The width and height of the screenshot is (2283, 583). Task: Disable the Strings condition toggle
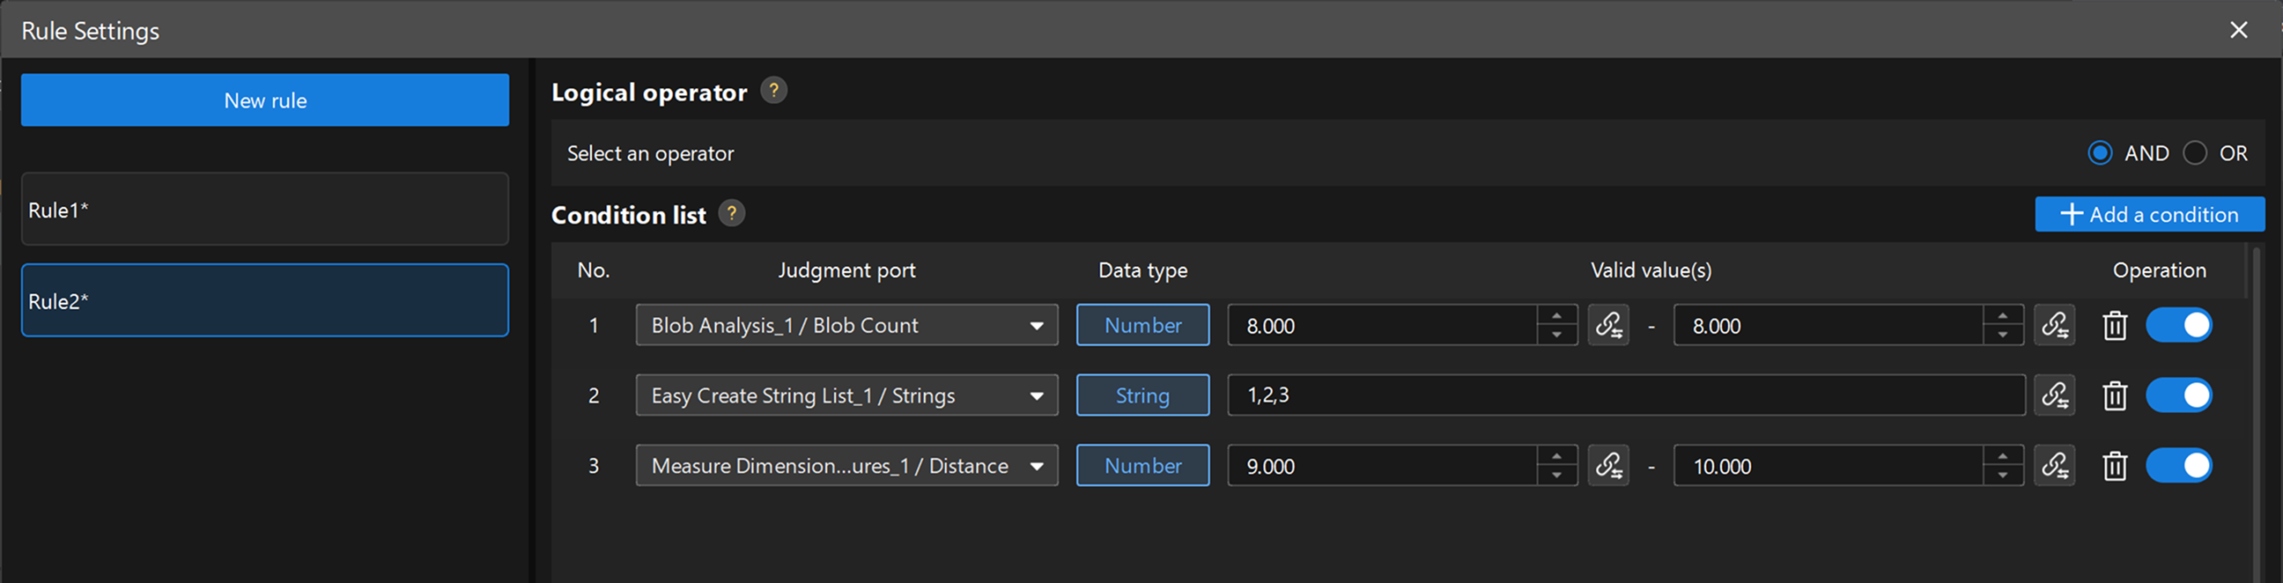coord(2178,395)
